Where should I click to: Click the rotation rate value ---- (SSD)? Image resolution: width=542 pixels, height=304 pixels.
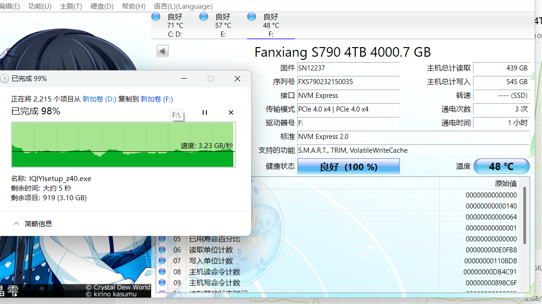click(x=501, y=96)
